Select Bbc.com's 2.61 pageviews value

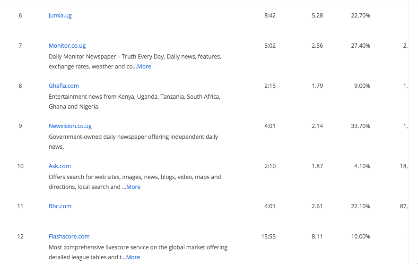click(x=317, y=206)
